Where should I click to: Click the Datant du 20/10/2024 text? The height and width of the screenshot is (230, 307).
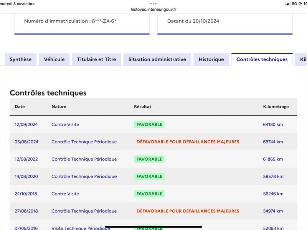click(193, 21)
